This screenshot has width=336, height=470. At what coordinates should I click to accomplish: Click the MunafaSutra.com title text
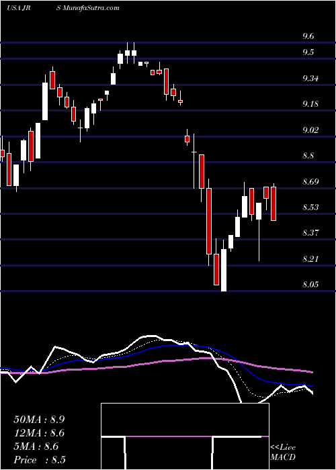(x=89, y=8)
